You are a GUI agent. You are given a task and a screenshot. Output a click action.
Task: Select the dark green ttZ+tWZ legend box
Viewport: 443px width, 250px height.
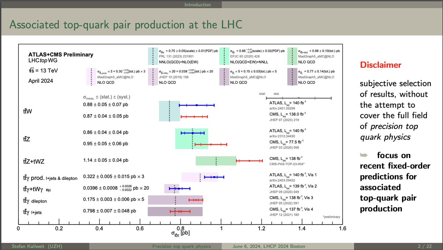(293, 55)
